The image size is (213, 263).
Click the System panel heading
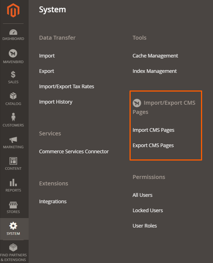[x=52, y=9]
